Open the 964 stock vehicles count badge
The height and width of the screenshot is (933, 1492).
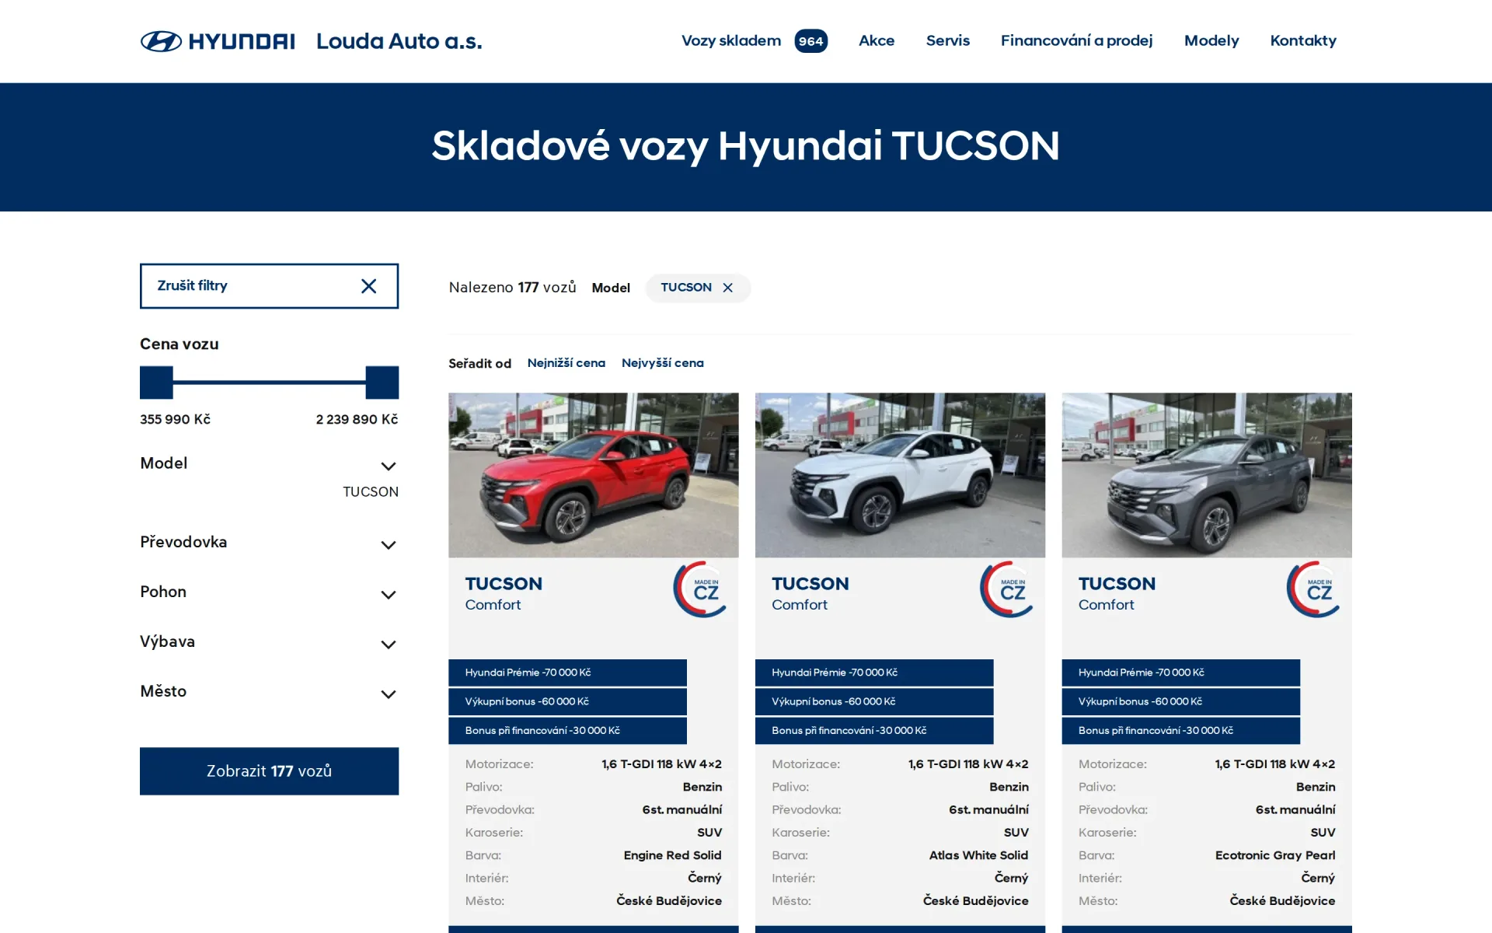point(810,41)
